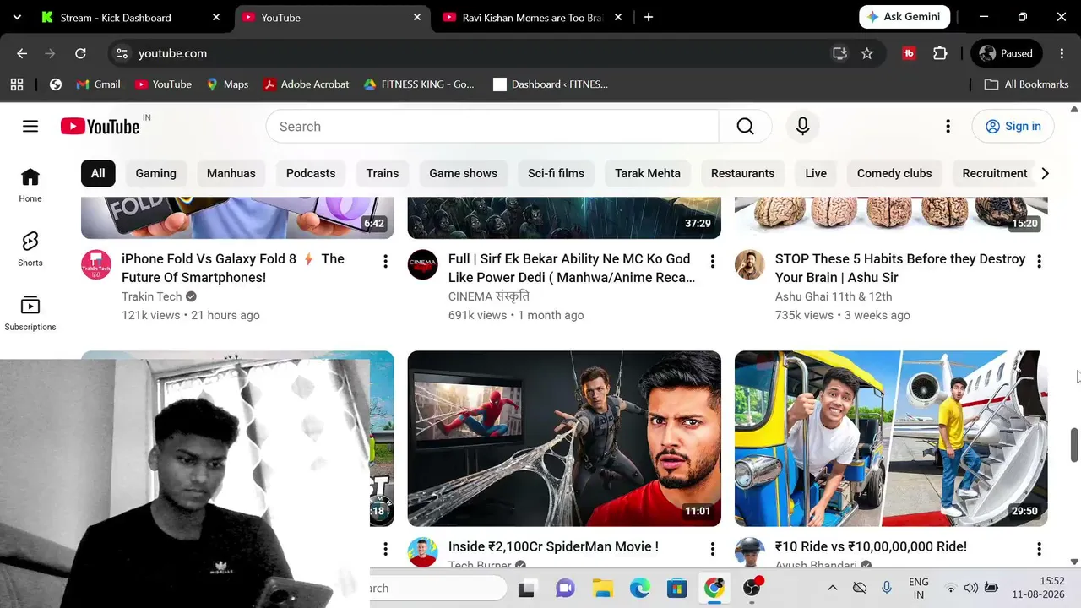Open the tab search dropdown
1081x608 pixels.
click(x=17, y=17)
